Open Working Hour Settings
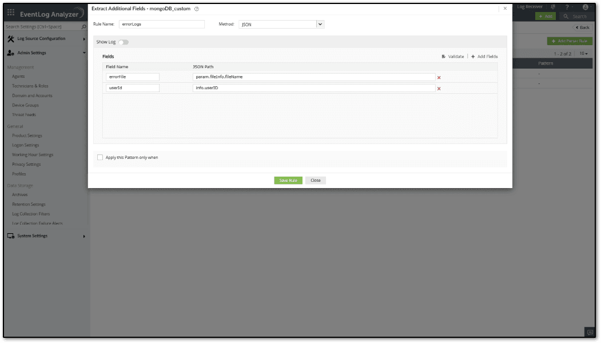Image resolution: width=601 pixels, height=343 pixels. coord(33,155)
